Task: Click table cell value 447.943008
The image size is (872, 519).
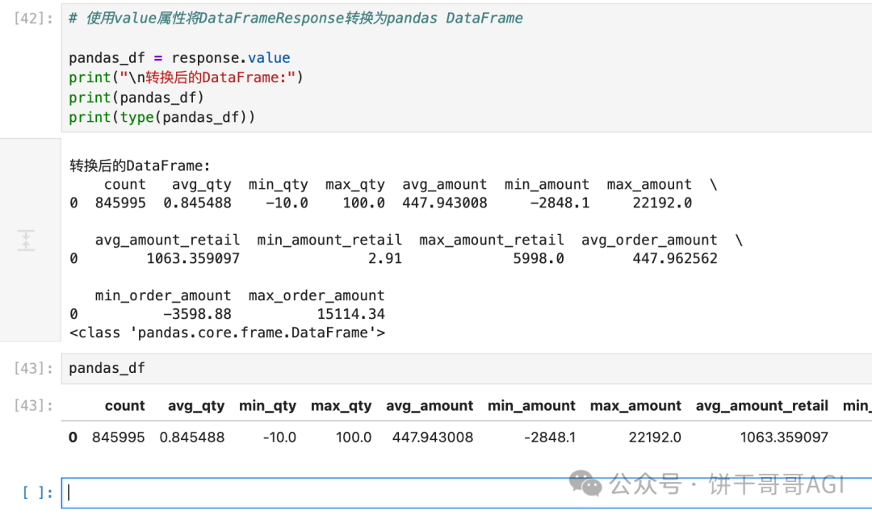Action: point(433,437)
